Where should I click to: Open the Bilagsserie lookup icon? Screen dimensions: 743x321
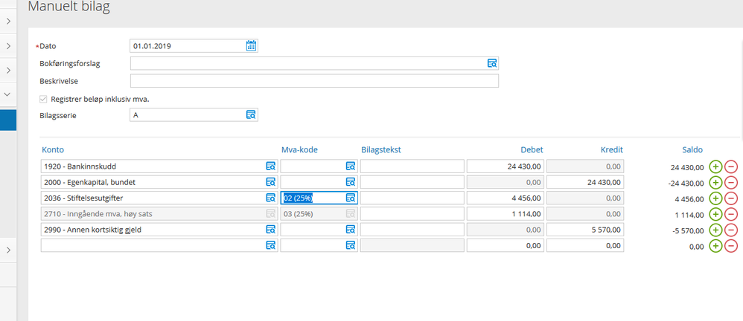pos(251,115)
